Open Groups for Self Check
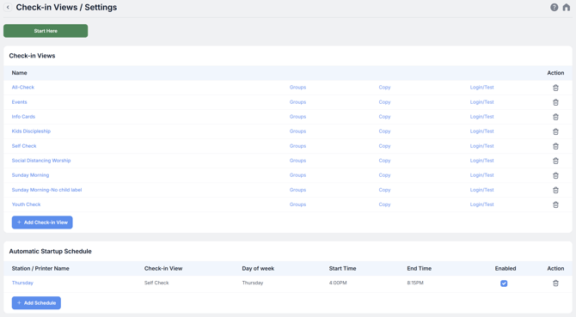Image resolution: width=576 pixels, height=317 pixels. pyautogui.click(x=297, y=146)
